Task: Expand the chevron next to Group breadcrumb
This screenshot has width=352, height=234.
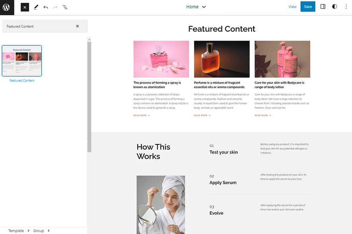Action: point(49,231)
